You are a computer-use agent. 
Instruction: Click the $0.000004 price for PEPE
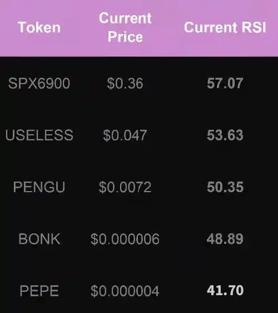125,291
